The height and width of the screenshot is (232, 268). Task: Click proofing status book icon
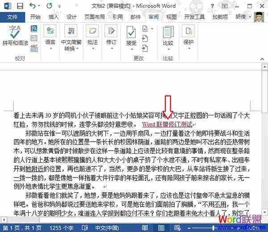point(85,228)
